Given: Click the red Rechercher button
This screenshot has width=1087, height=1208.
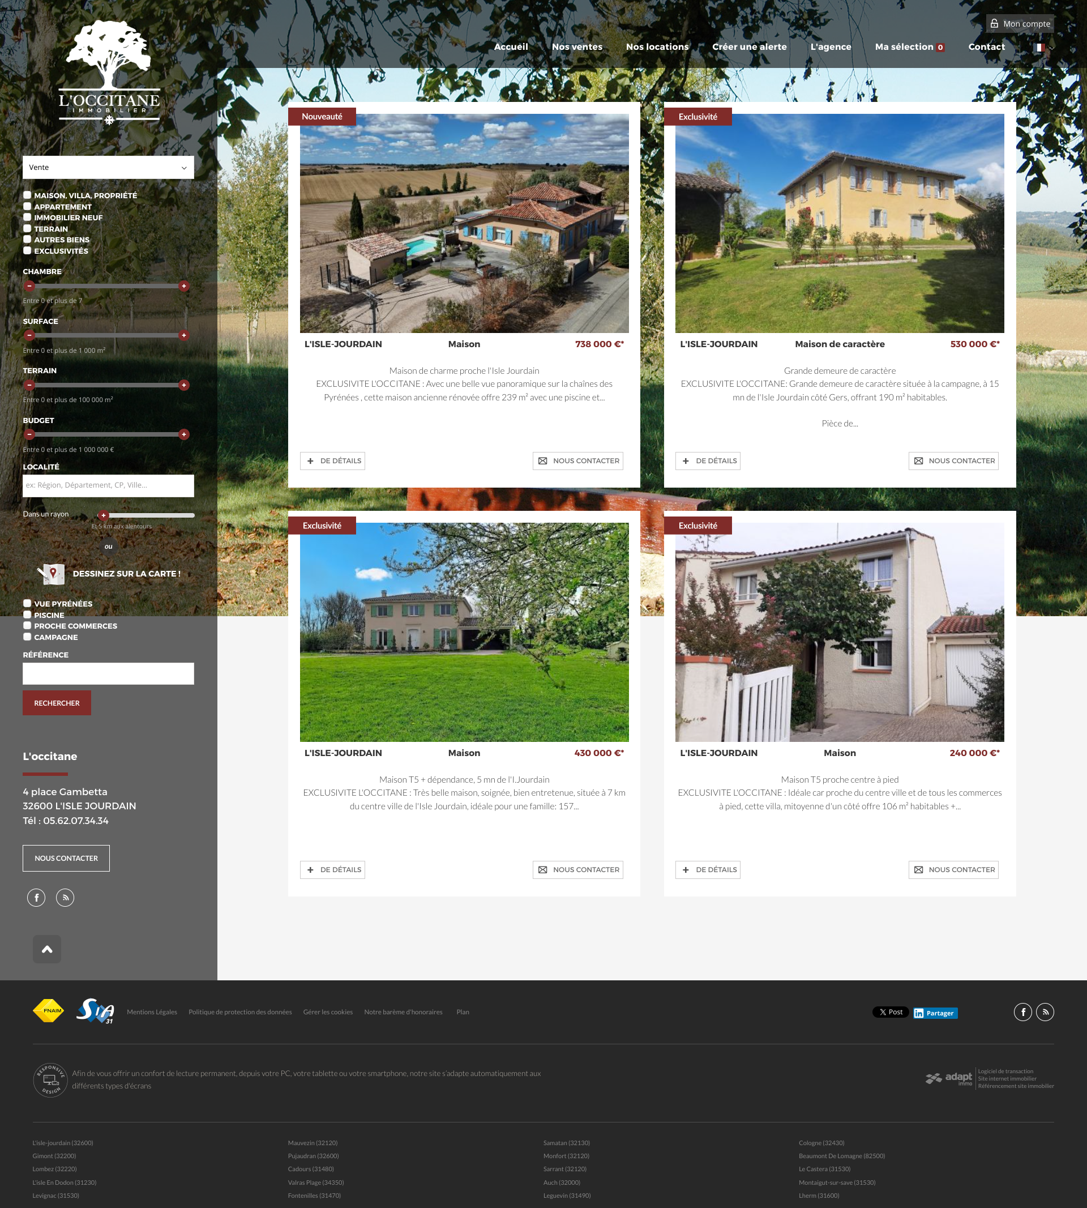Looking at the screenshot, I should point(57,703).
